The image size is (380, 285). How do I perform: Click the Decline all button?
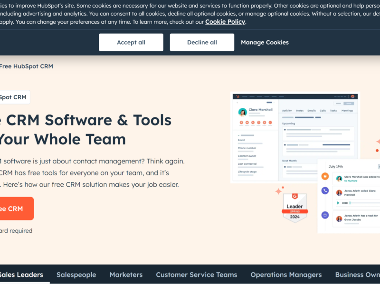coord(202,42)
